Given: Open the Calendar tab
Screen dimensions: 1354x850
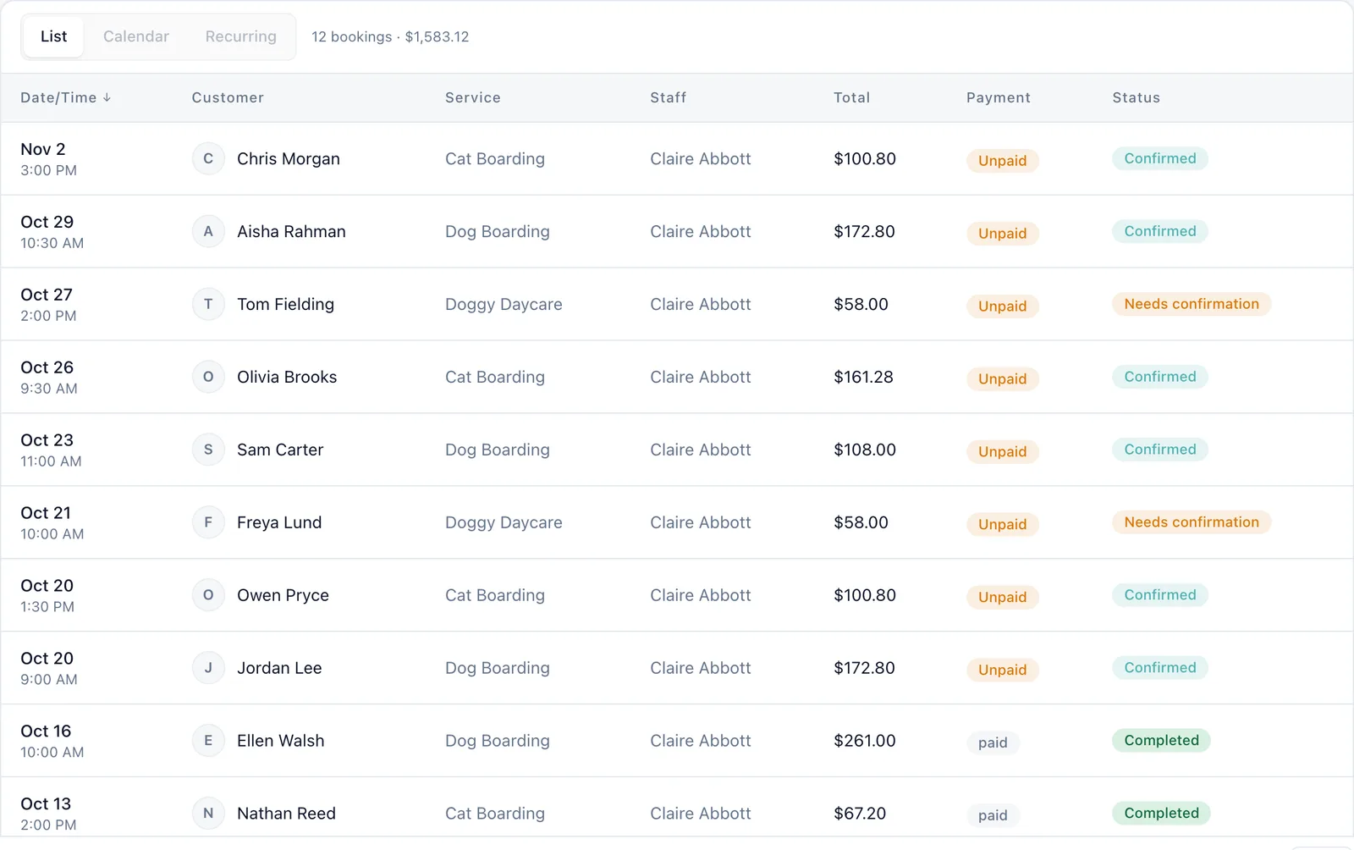Looking at the screenshot, I should tap(136, 36).
